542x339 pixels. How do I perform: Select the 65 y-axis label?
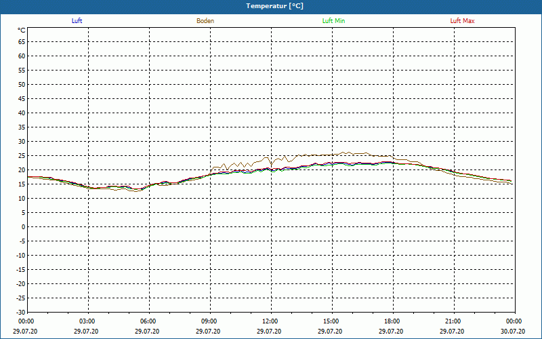click(22, 42)
